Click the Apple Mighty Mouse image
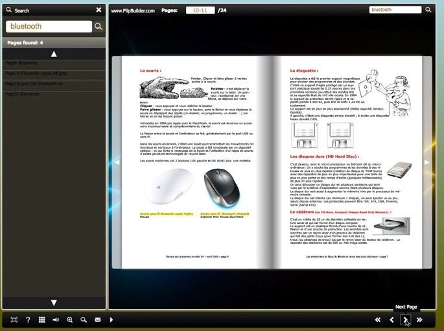 pos(169,187)
